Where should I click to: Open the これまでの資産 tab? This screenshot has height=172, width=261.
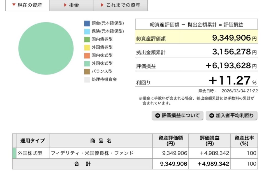[x=121, y=5]
